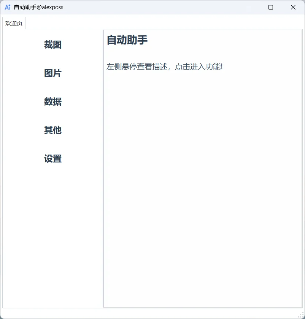Viewport: 305px width, 319px height.
Task: Open the 裁图 (crop) feature
Action: click(52, 44)
